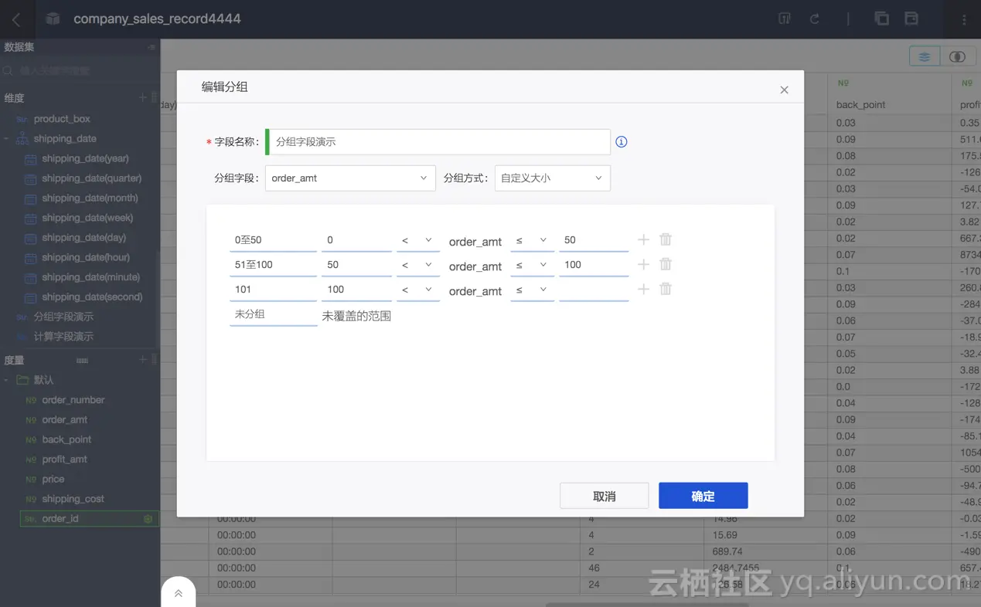981x607 pixels.
Task: Click the 取消 button
Action: coord(604,496)
